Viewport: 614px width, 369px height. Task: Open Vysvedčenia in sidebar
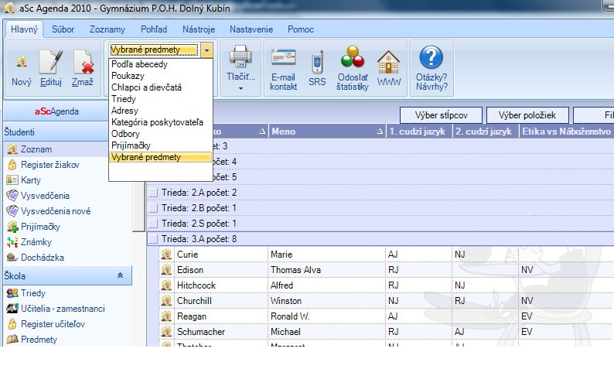45,196
